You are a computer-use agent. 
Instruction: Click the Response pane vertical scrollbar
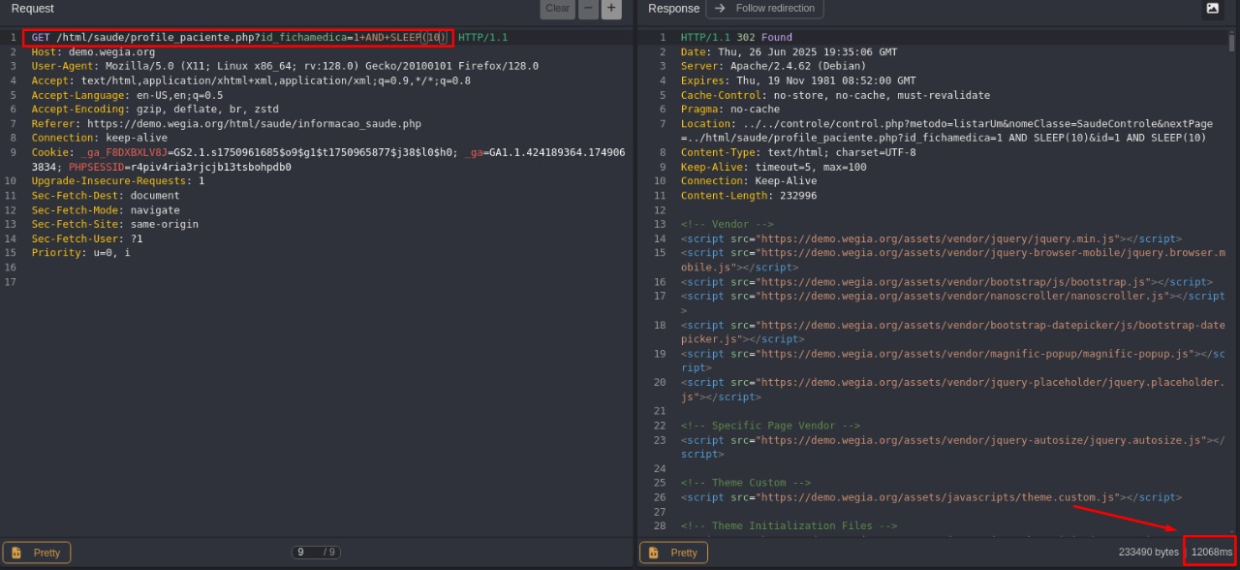pos(1232,281)
